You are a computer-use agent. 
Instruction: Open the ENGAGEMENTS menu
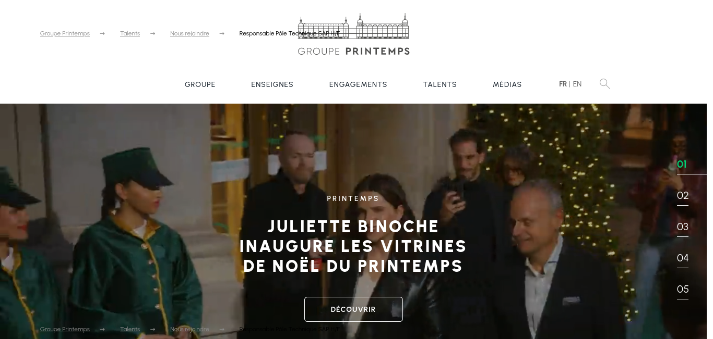point(358,84)
